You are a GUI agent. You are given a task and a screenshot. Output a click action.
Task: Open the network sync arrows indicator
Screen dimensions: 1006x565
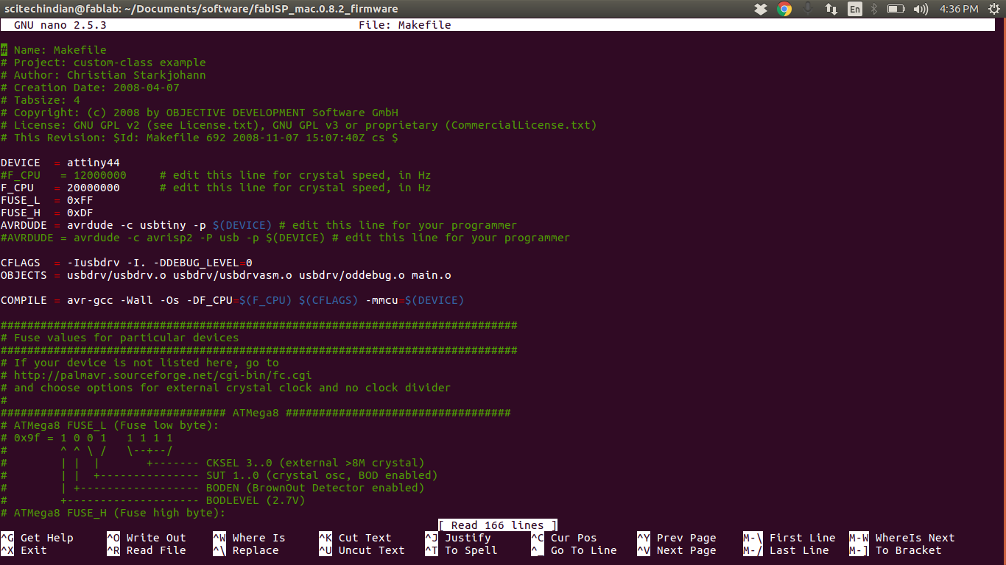click(831, 9)
